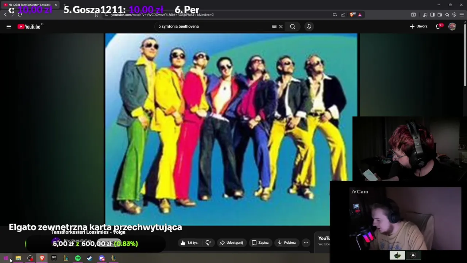Launch Epic Games from the taskbar
Image resolution: width=467 pixels, height=263 pixels.
pyautogui.click(x=54, y=258)
